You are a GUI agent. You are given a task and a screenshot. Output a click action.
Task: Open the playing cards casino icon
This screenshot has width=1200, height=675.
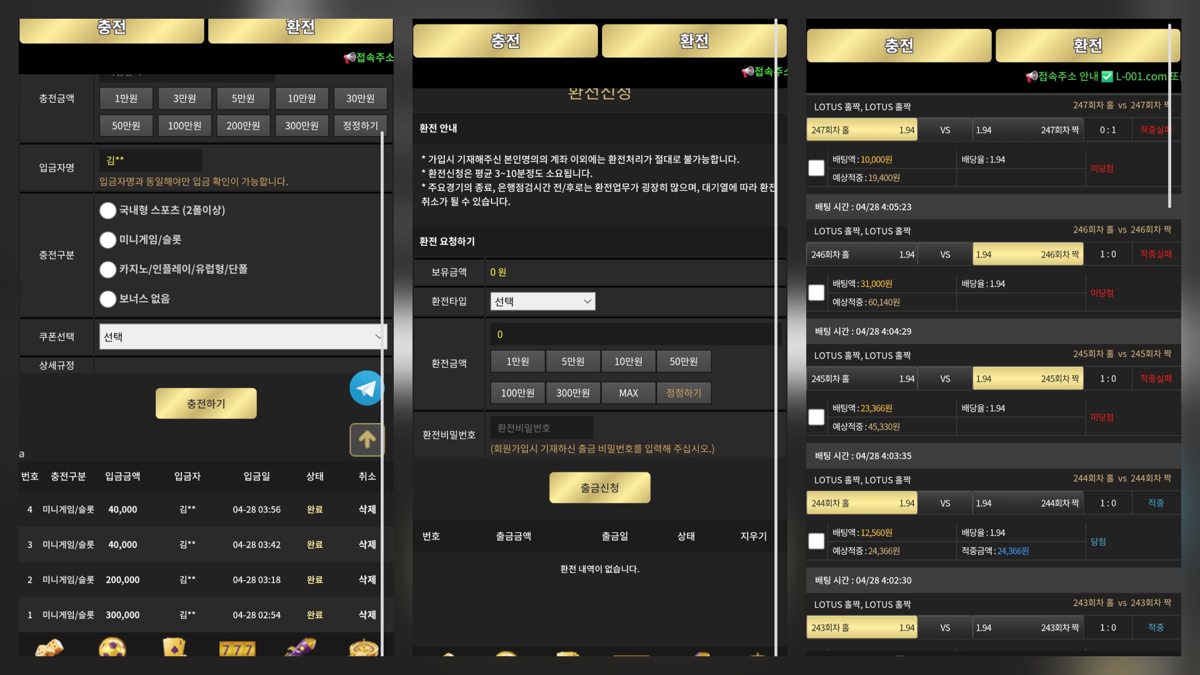pyautogui.click(x=175, y=647)
